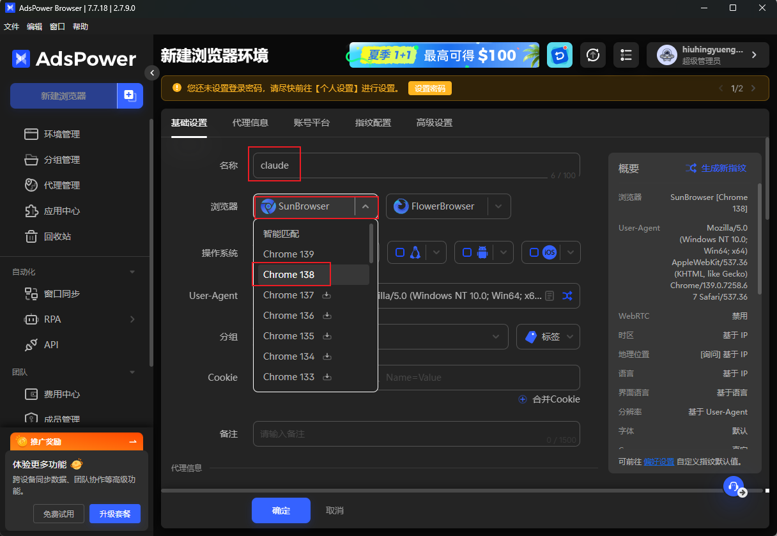Open the 分组 dropdown arrow
The image size is (777, 536).
pos(496,337)
